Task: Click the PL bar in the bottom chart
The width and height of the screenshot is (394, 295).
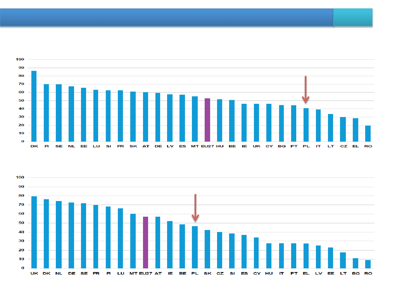Action: click(x=195, y=247)
